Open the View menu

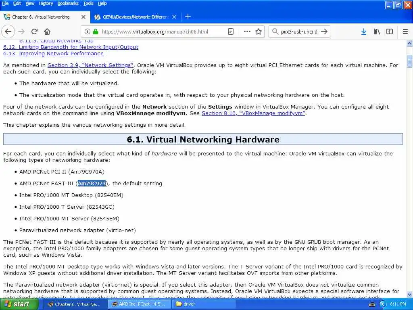point(30,3)
